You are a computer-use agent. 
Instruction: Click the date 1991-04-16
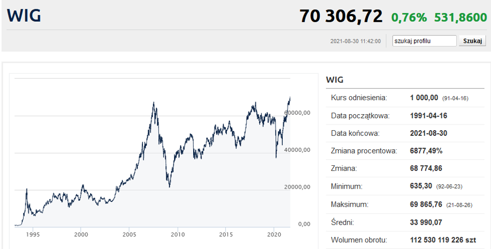point(428,116)
